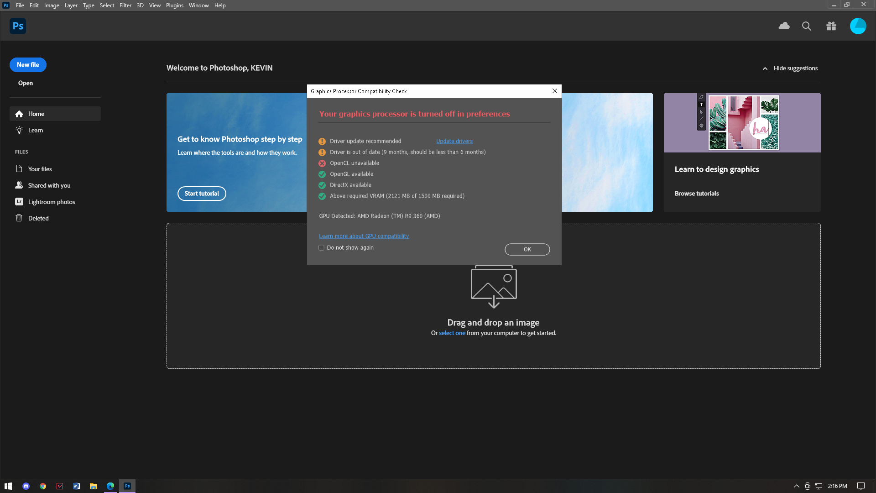Click Learn more about GPU compatibility link

click(364, 236)
